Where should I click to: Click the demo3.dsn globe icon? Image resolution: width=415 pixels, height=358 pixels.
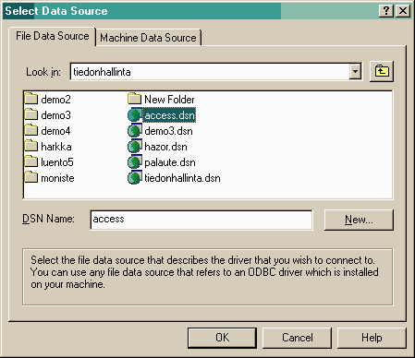pyautogui.click(x=135, y=130)
